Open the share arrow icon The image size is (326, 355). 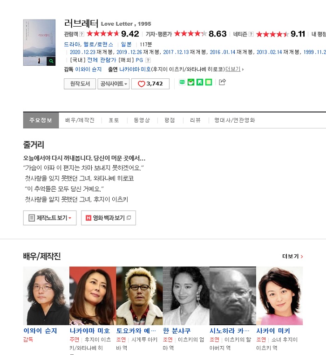222,82
